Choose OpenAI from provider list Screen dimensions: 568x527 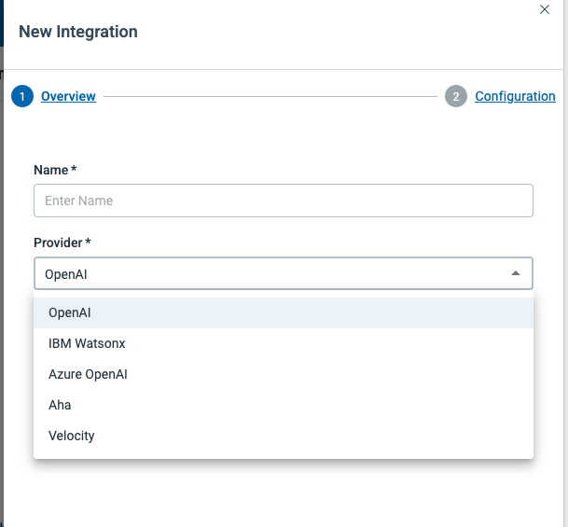coord(284,313)
